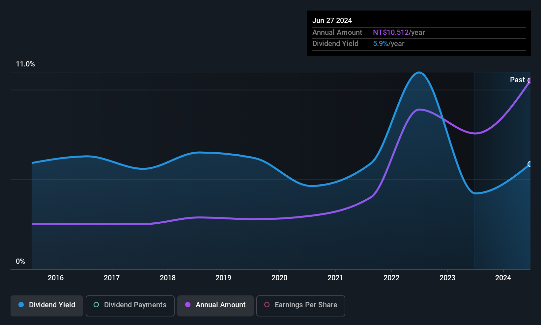This screenshot has width=541, height=325.
Task: Click the 2019 axis label
Action: click(223, 278)
